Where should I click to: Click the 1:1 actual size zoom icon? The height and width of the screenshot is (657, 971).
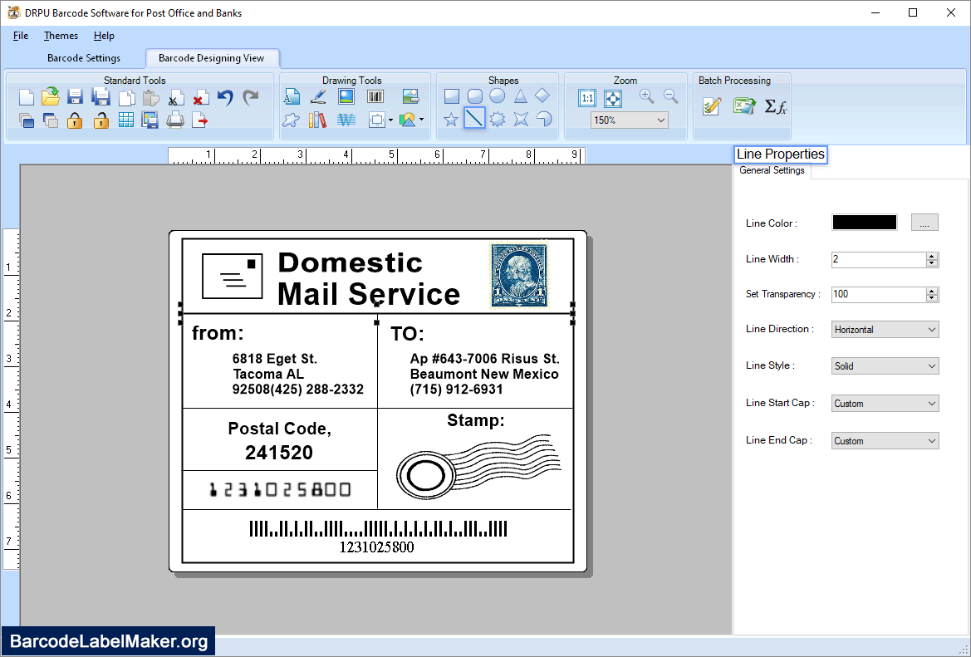click(587, 98)
